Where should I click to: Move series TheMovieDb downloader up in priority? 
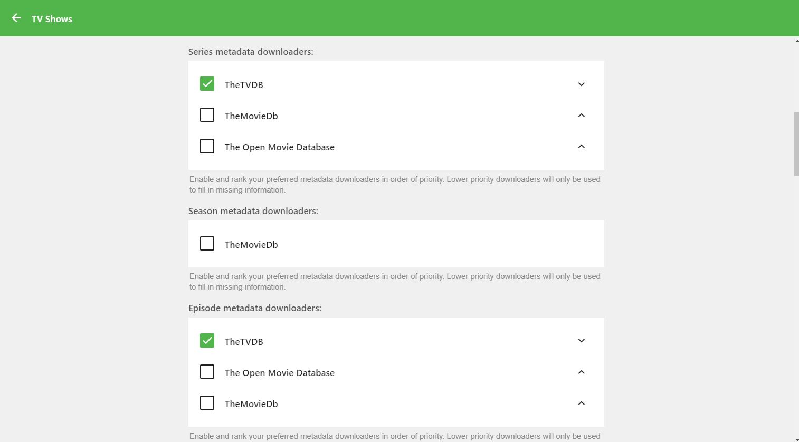[x=581, y=116]
